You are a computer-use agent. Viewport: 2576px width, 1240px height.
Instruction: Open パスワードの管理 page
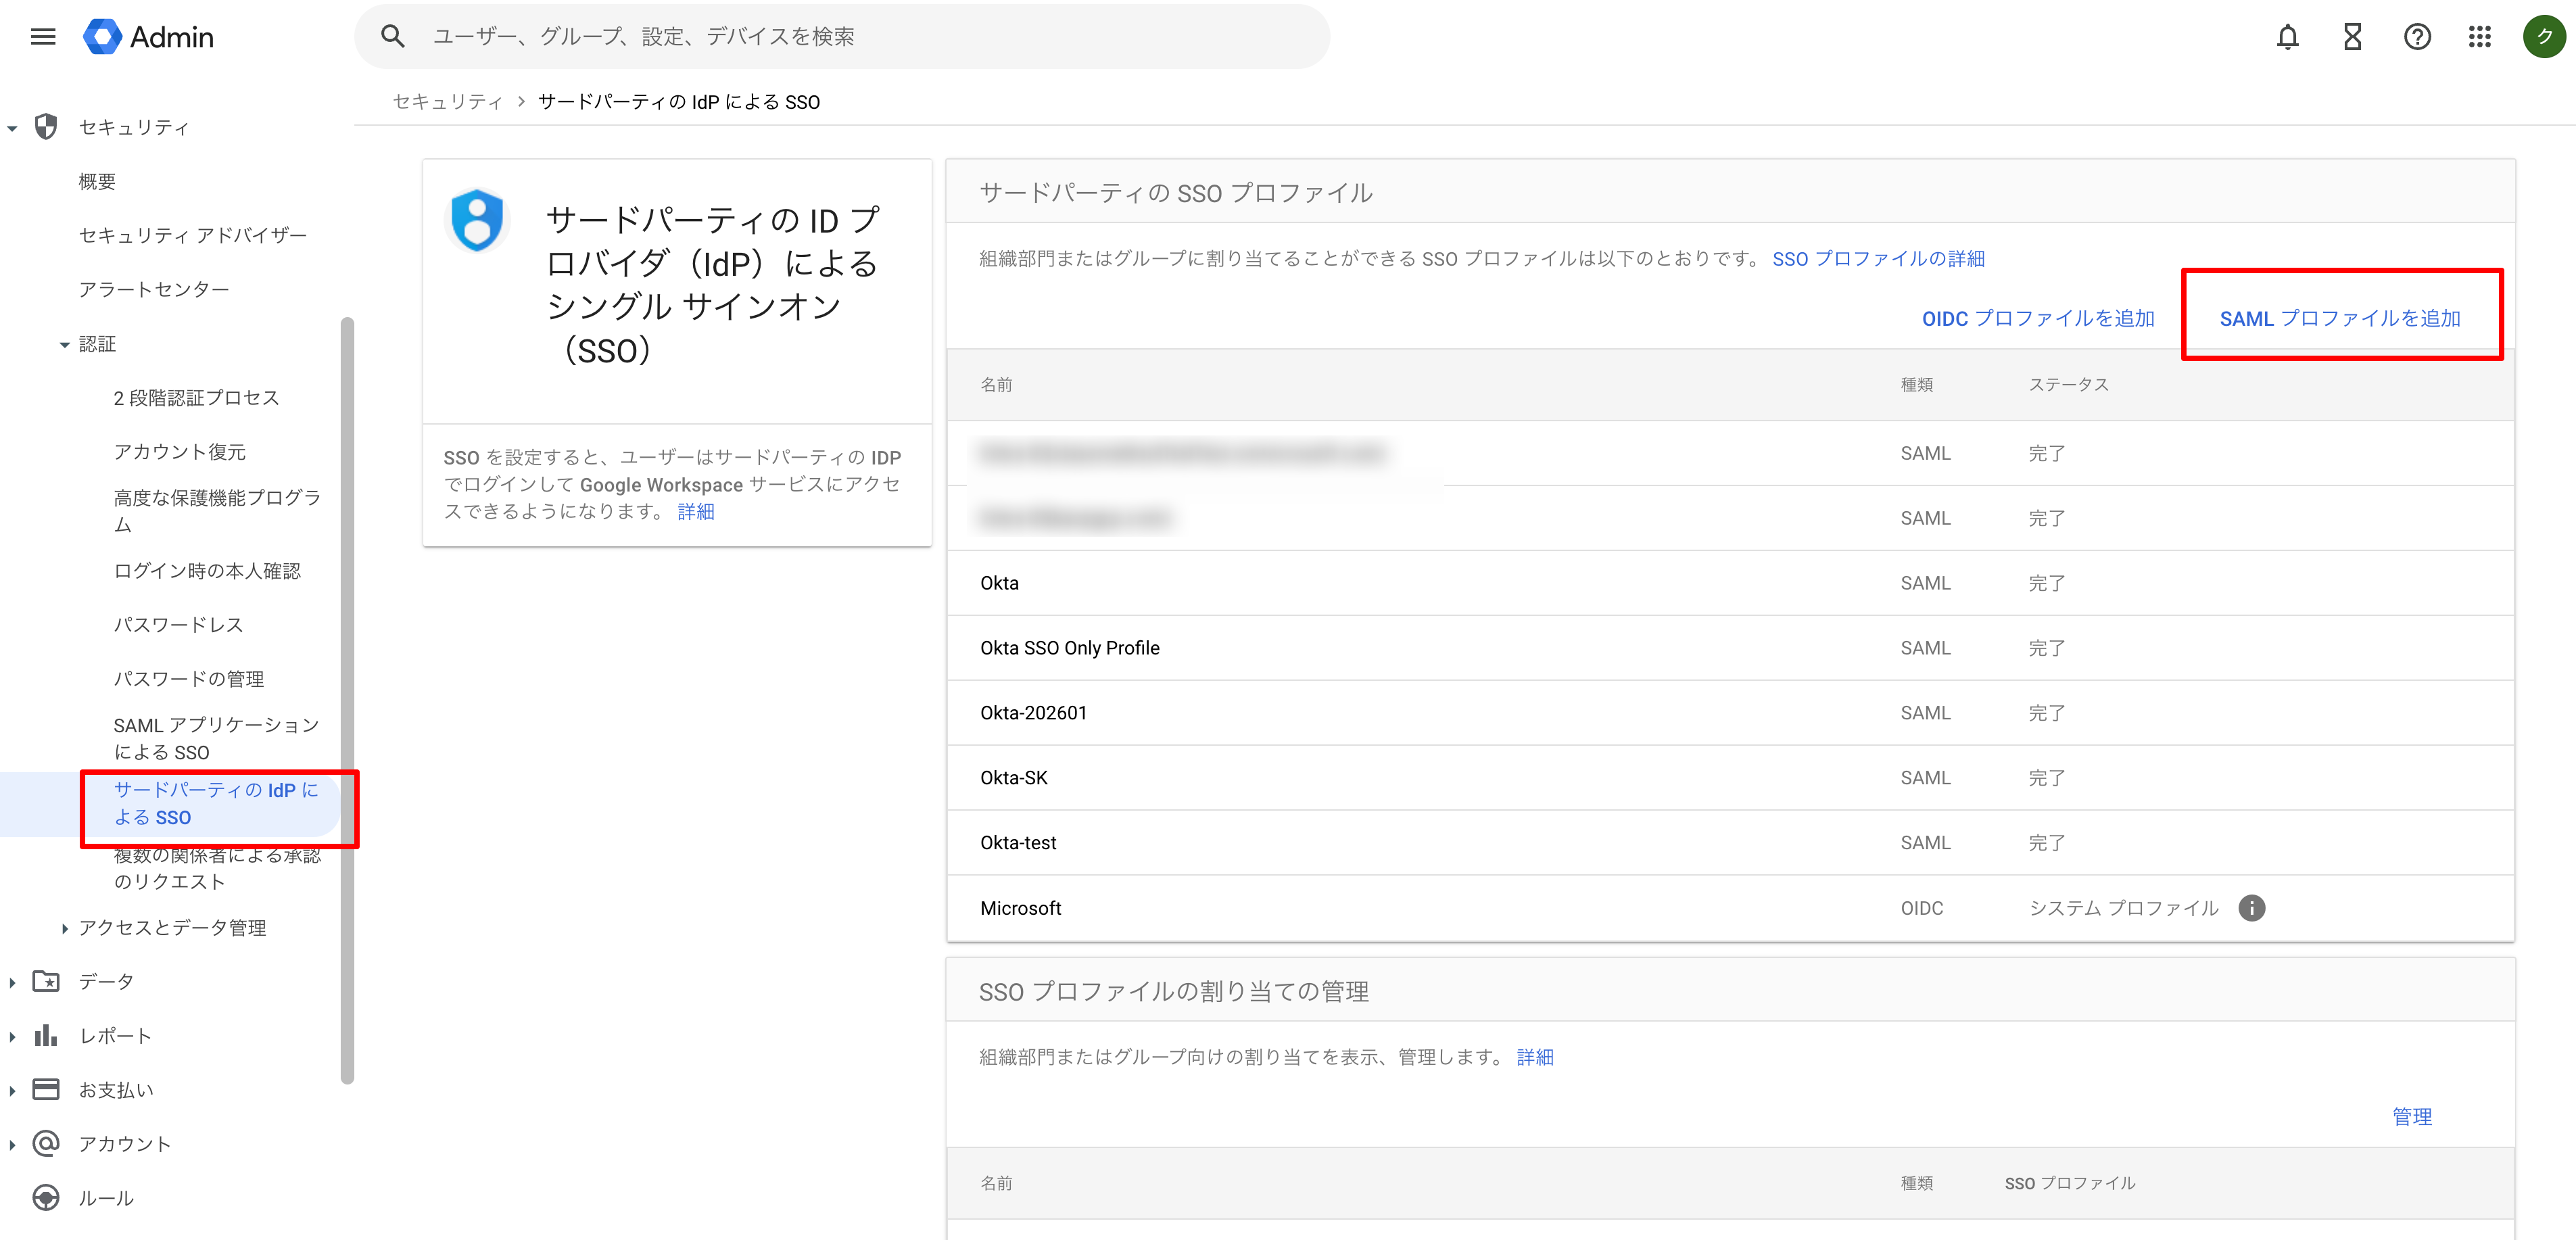coord(189,678)
